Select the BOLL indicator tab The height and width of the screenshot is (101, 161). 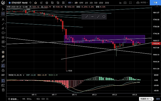(29, 99)
